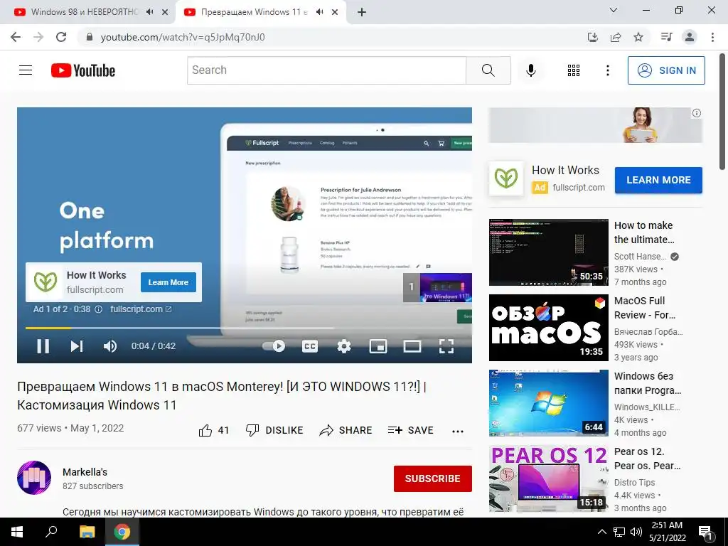The image size is (728, 546).
Task: Install app icon in address bar
Action: (592, 37)
